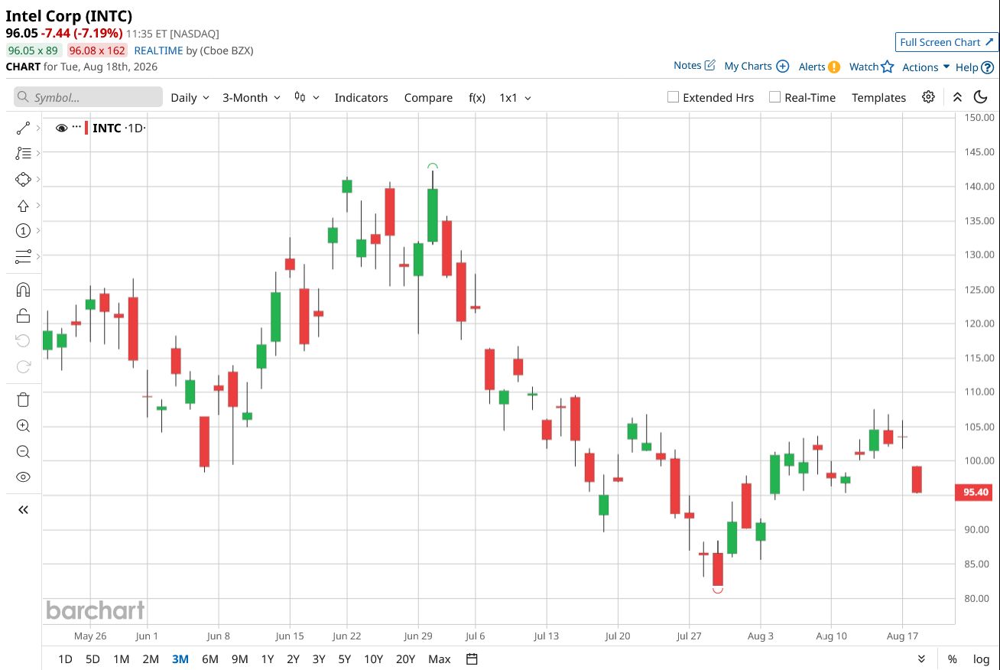Select the up arrow marker tool
The height and width of the screenshot is (670, 1000).
click(23, 206)
